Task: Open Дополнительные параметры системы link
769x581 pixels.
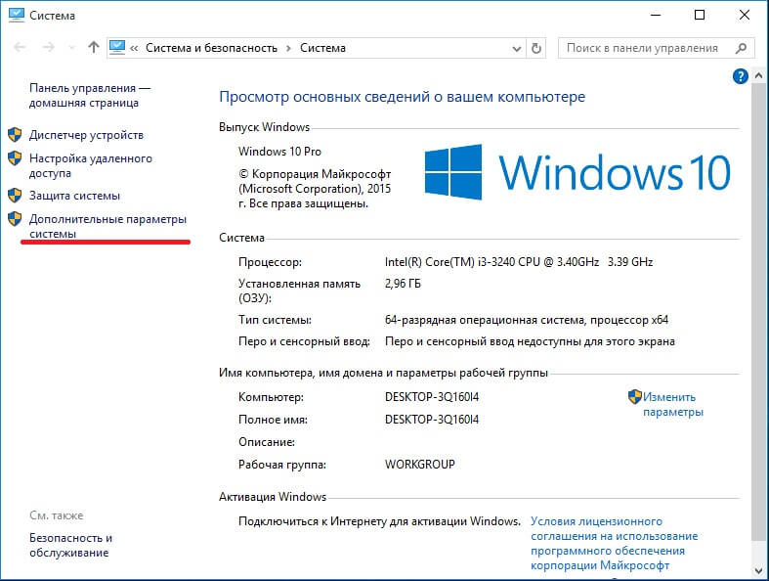Action: pos(107,226)
